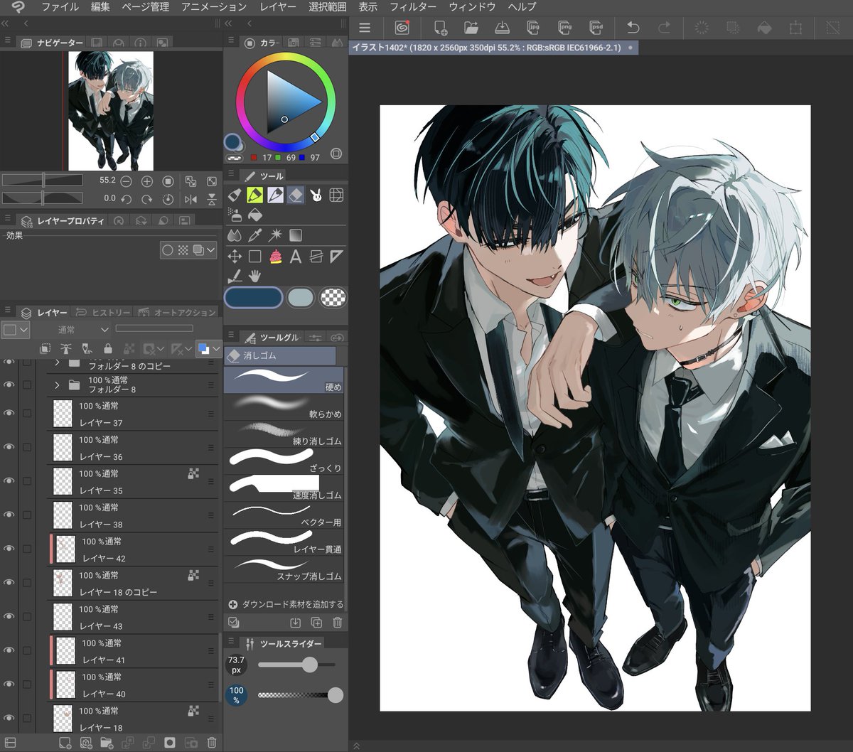Select the gradient tool

click(x=296, y=235)
